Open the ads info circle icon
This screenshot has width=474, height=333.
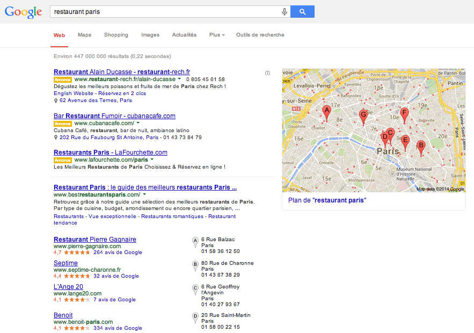tap(267, 73)
